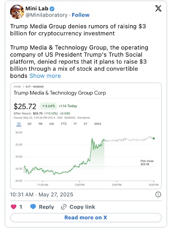The height and width of the screenshot is (230, 173).
Task: Click the blue reply bubble icon
Action: click(33, 207)
